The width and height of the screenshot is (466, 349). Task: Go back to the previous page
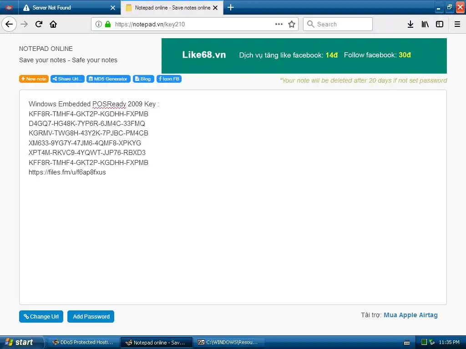coord(9,24)
